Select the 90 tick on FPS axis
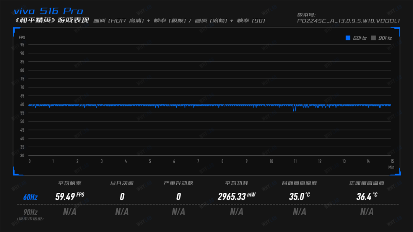Viewport: 413px width, 232px height. [22, 53]
